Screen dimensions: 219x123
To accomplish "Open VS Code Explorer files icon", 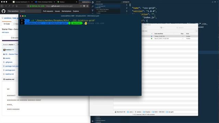I will 92,2.
